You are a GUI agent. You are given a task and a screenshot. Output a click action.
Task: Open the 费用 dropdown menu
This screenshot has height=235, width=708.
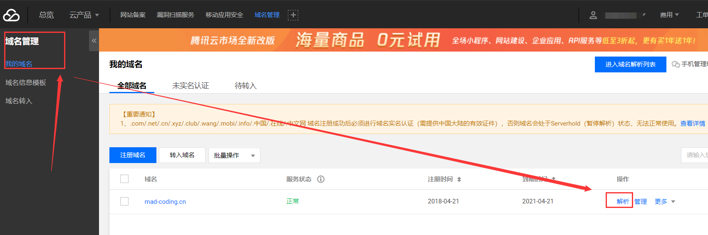pyautogui.click(x=669, y=15)
